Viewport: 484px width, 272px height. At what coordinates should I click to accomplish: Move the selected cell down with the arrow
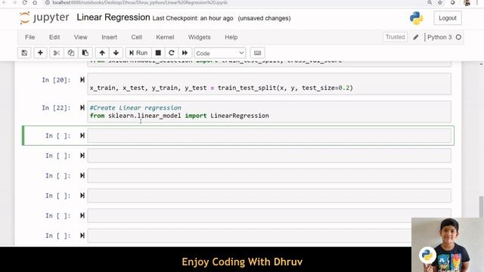116,53
